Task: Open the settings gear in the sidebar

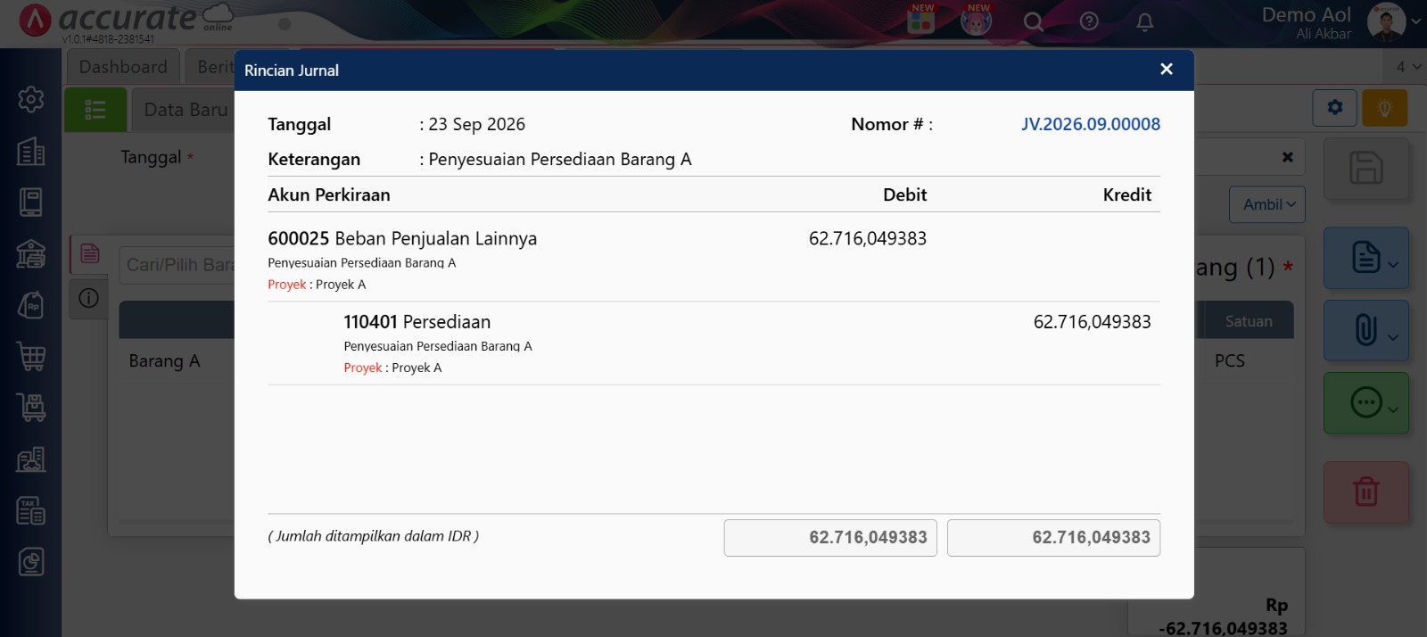Action: [x=31, y=99]
